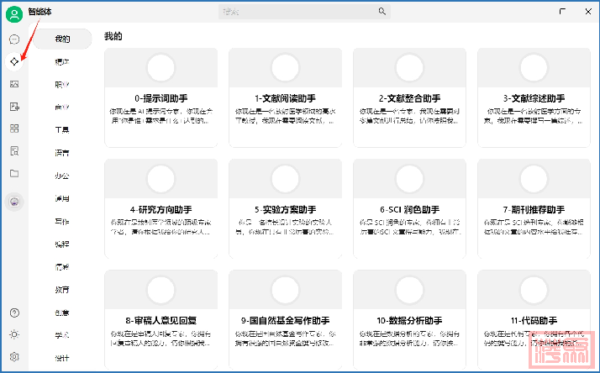Open the four-square mini apps grid icon
600x373 pixels.
click(14, 129)
